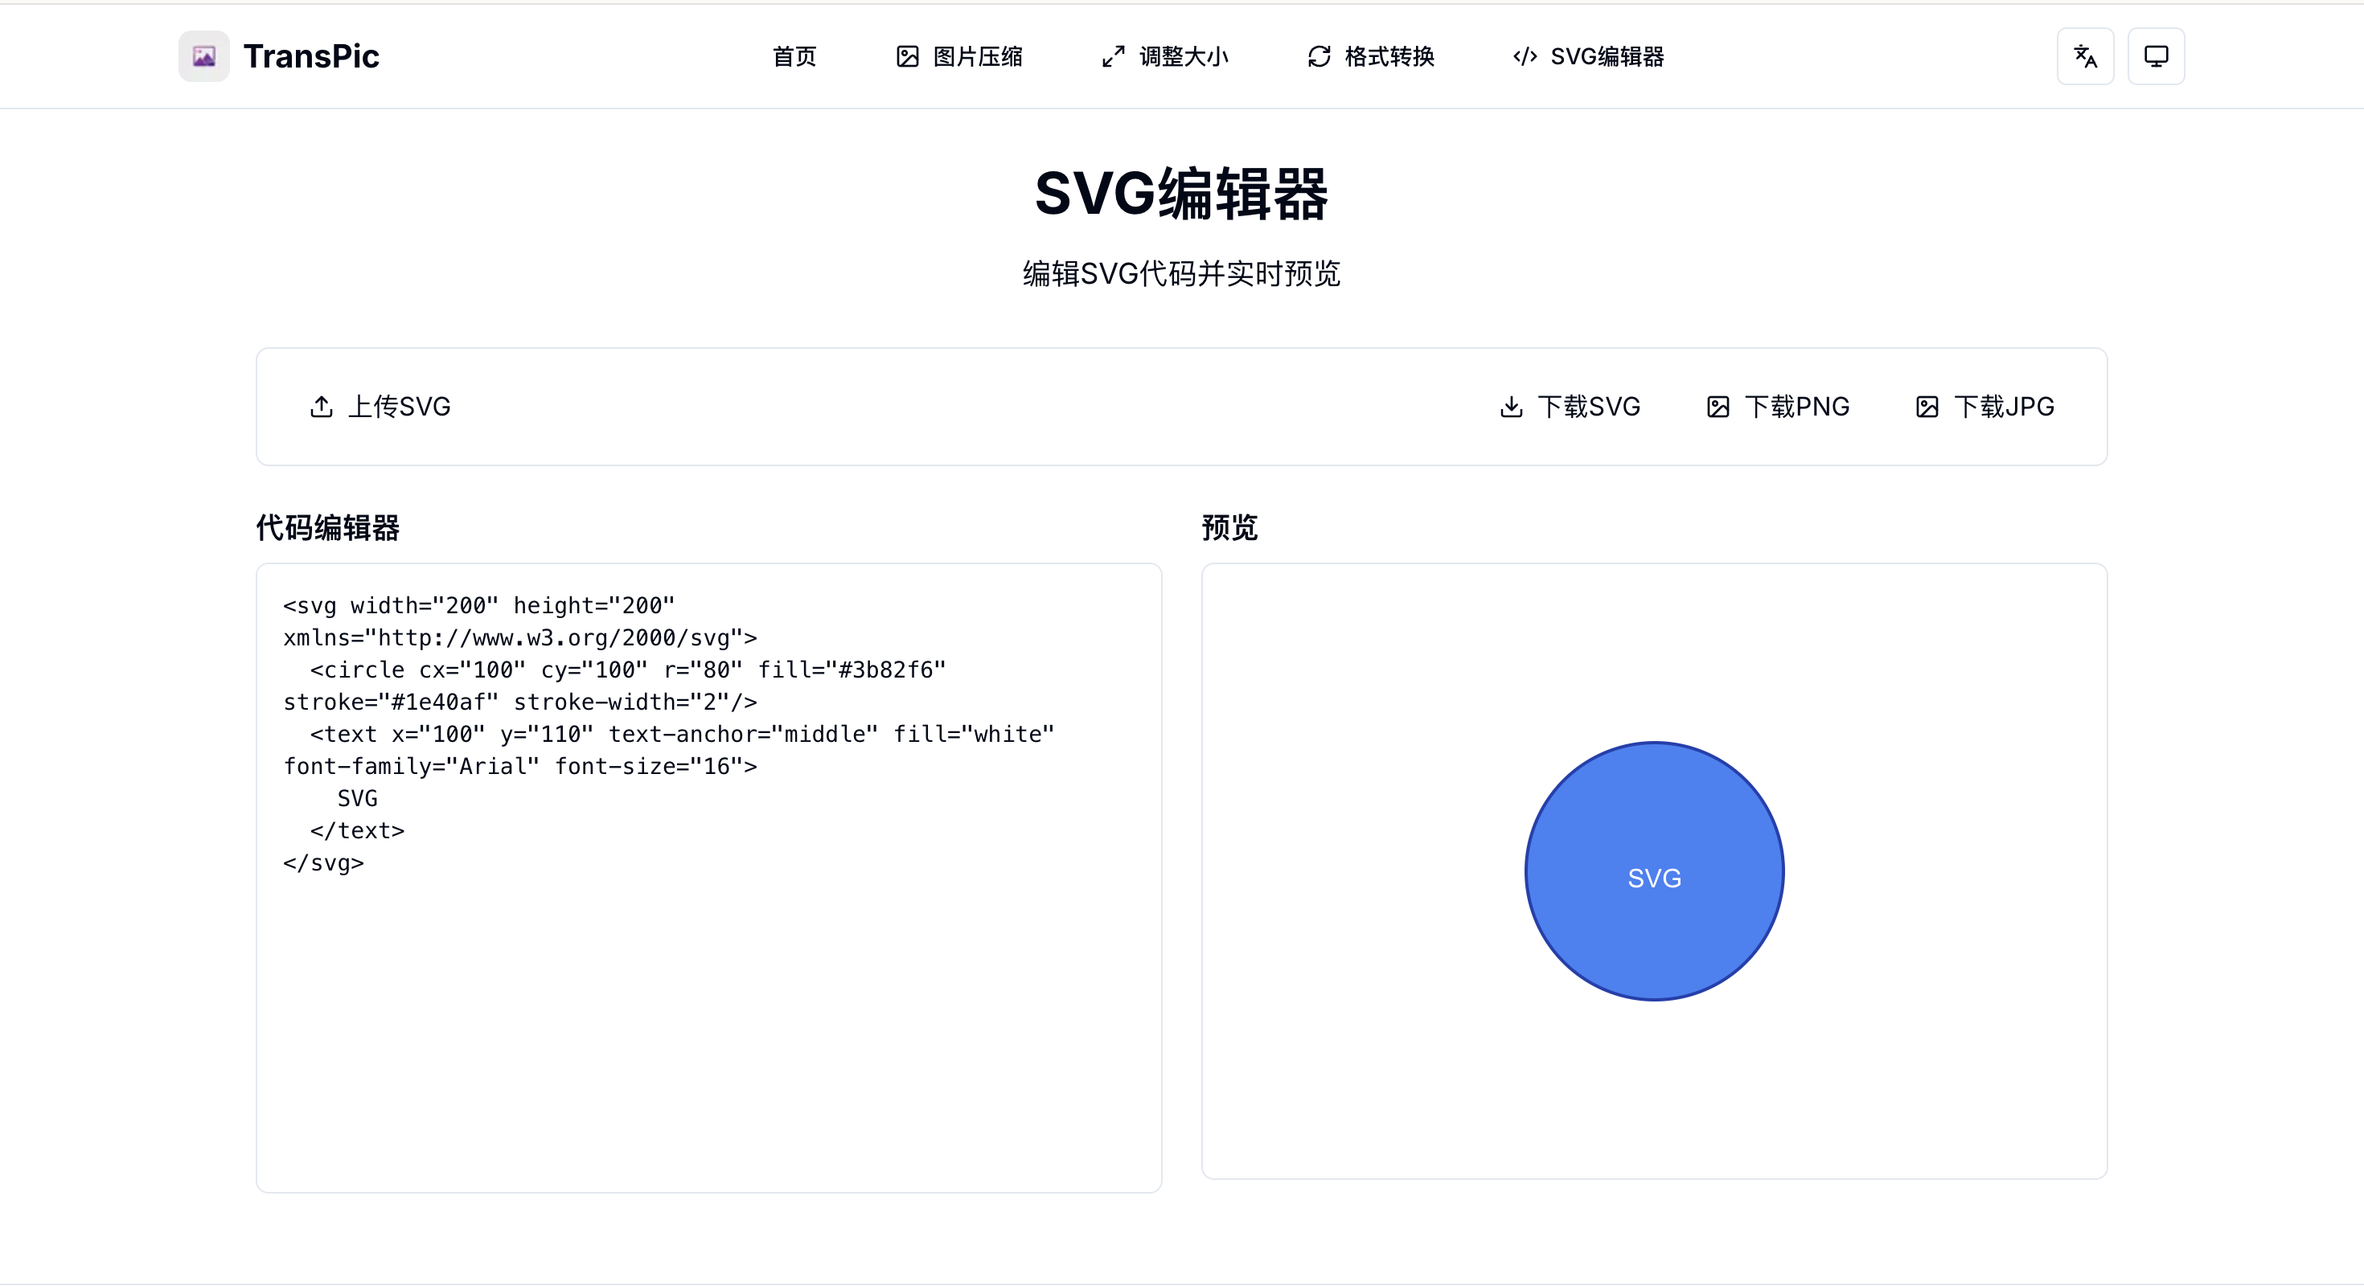2364x1286 pixels.
Task: Click the 代码编辑器 heading
Action: point(327,527)
